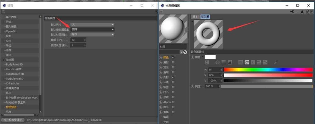Screen dimensions: 315x124
Task: Open the color swatches mode icon
Action: coord(265,62)
